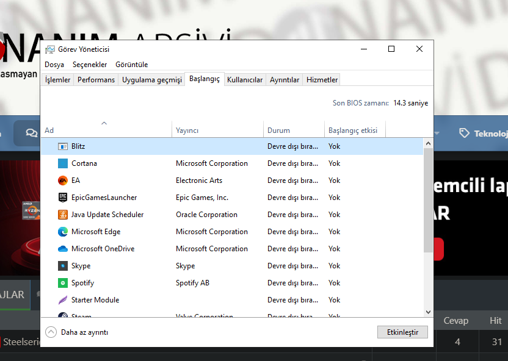Click the chat bubbles icon on webpage
The image size is (508, 361).
(31, 133)
